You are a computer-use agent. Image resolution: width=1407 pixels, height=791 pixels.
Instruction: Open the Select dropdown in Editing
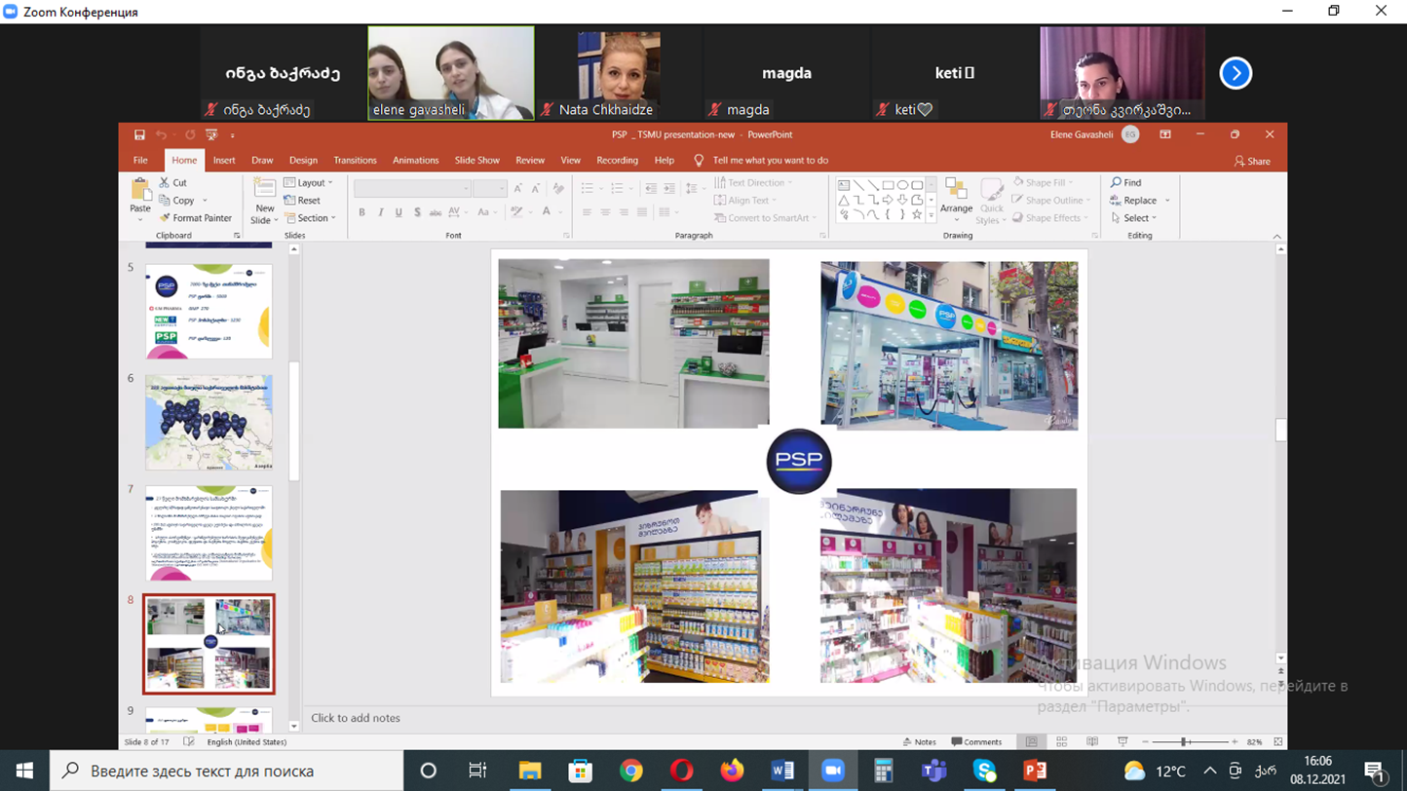tap(1133, 218)
